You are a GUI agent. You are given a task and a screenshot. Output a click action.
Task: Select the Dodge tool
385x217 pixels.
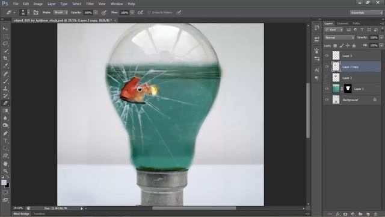point(5,125)
